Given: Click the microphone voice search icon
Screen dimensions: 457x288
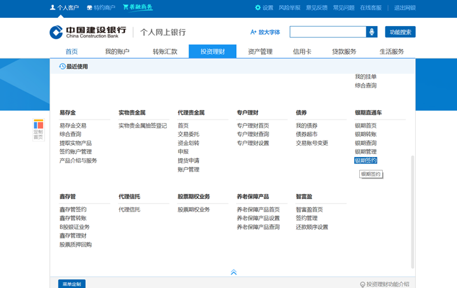Looking at the screenshot, I should click(x=372, y=32).
